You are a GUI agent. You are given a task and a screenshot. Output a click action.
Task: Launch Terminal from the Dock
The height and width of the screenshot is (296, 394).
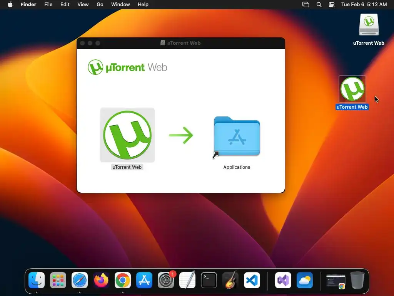(x=209, y=280)
